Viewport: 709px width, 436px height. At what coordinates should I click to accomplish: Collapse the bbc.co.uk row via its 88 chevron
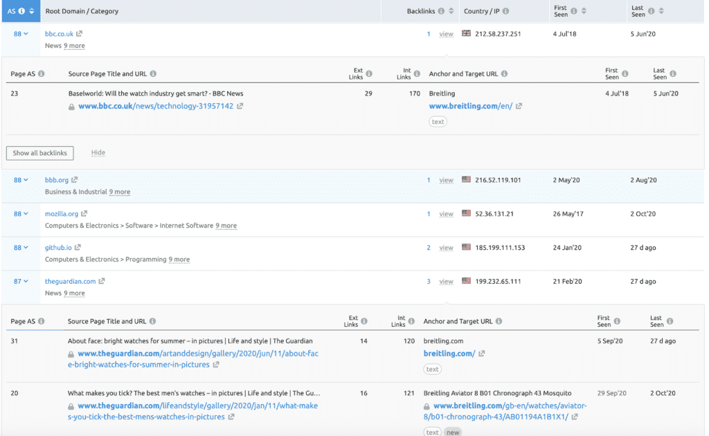tap(21, 34)
